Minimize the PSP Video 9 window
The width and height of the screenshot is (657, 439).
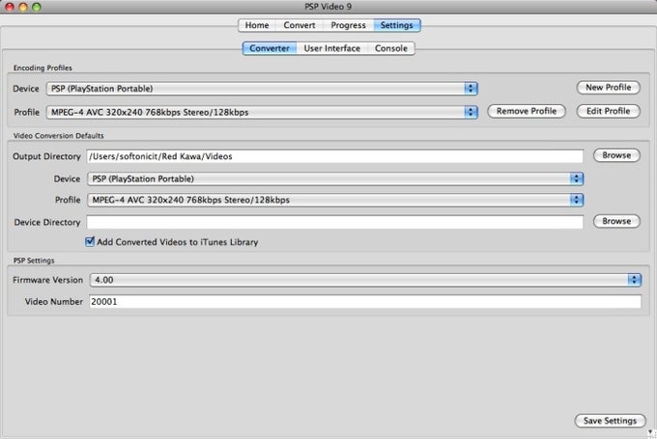pyautogui.click(x=23, y=7)
